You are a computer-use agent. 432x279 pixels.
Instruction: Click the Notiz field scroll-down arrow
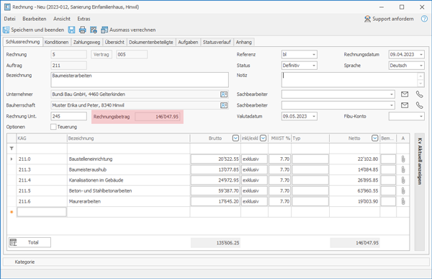tap(420, 84)
